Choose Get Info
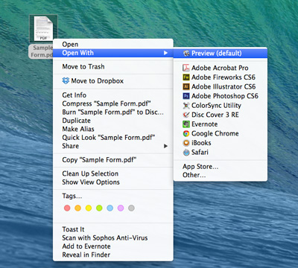This screenshot has width=298, height=268. (x=113, y=95)
